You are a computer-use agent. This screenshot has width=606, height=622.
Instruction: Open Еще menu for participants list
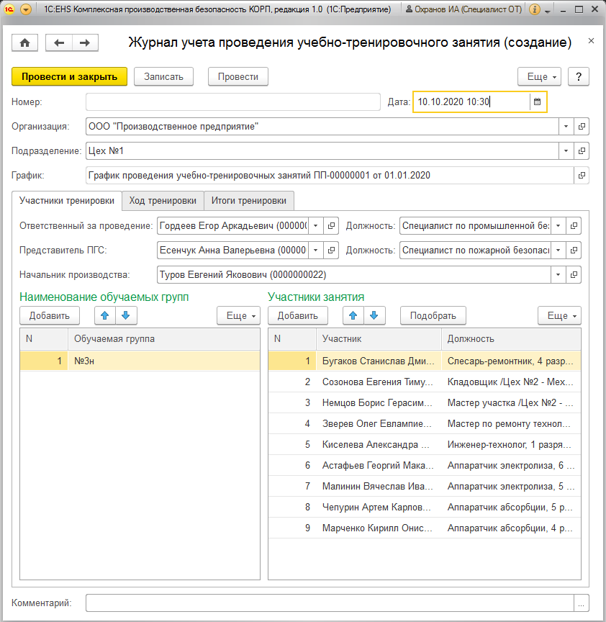(560, 316)
